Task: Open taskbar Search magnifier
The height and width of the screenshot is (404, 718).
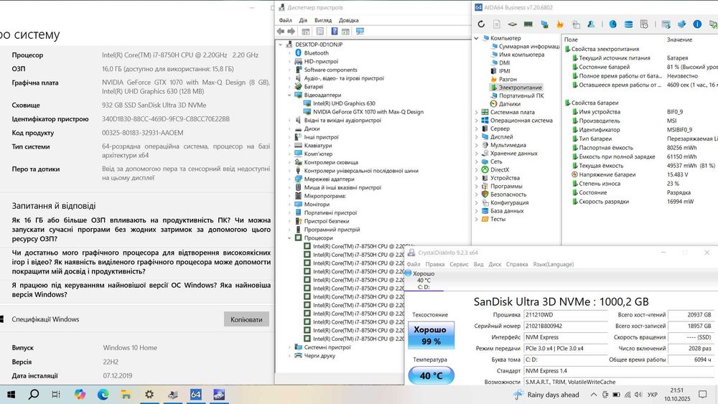Action: pyautogui.click(x=34, y=395)
